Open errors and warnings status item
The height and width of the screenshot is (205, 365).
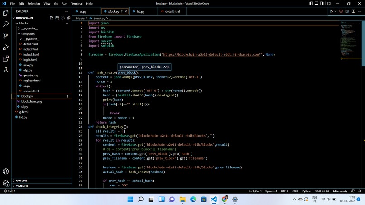tap(10, 191)
